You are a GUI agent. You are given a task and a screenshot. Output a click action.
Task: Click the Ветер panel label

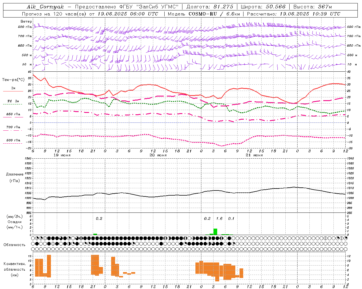(26, 21)
